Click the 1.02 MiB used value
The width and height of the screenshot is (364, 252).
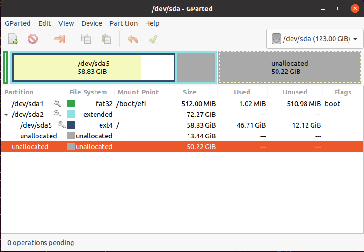point(252,103)
